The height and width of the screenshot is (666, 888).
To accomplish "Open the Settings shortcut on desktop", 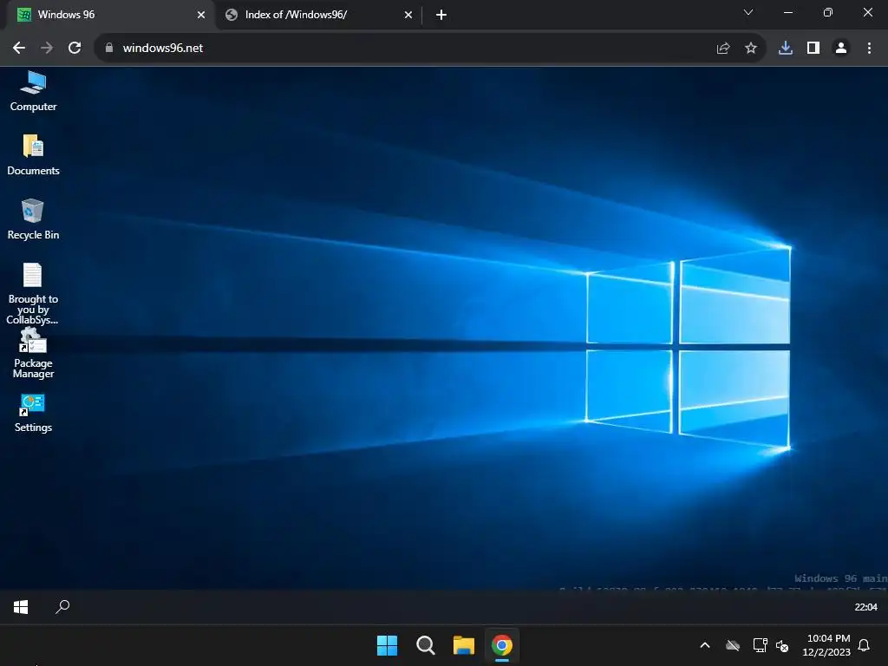I will click(x=33, y=414).
